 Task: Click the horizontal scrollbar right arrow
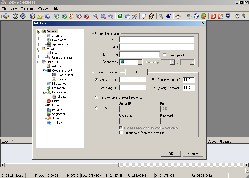pyautogui.click(x=247, y=165)
